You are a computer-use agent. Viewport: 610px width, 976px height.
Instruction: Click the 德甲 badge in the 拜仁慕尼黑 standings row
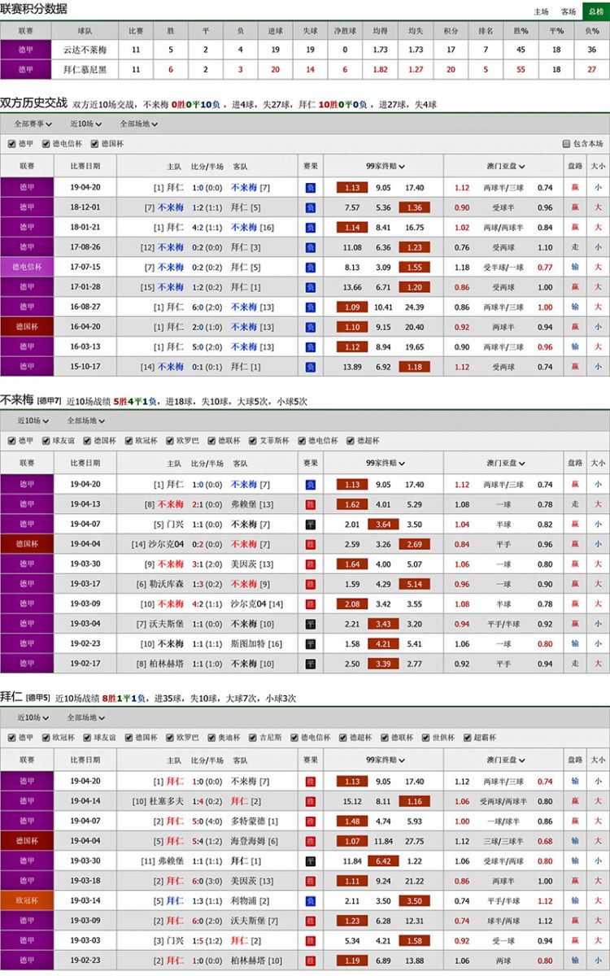coord(27,69)
